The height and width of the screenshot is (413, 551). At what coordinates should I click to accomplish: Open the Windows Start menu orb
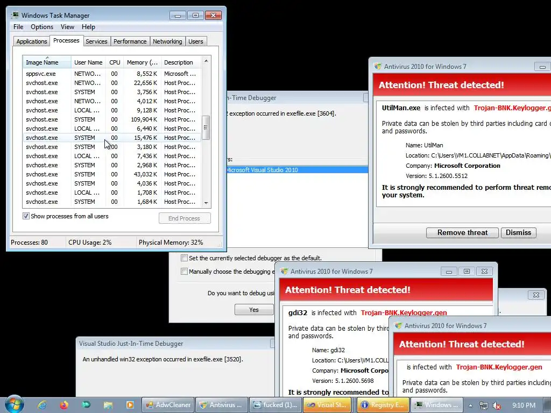pos(14,404)
